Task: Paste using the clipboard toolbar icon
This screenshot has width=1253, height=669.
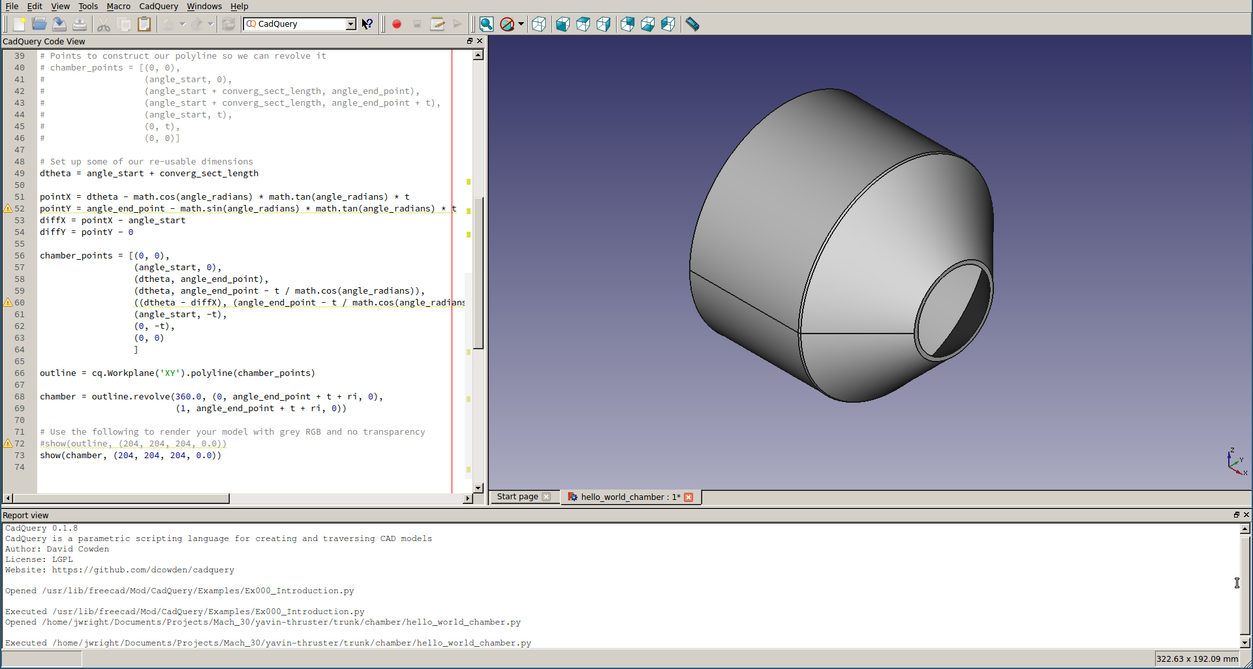Action: [x=144, y=24]
